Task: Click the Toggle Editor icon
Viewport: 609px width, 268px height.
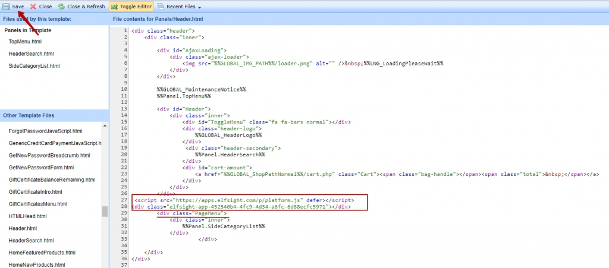Action: tap(115, 7)
